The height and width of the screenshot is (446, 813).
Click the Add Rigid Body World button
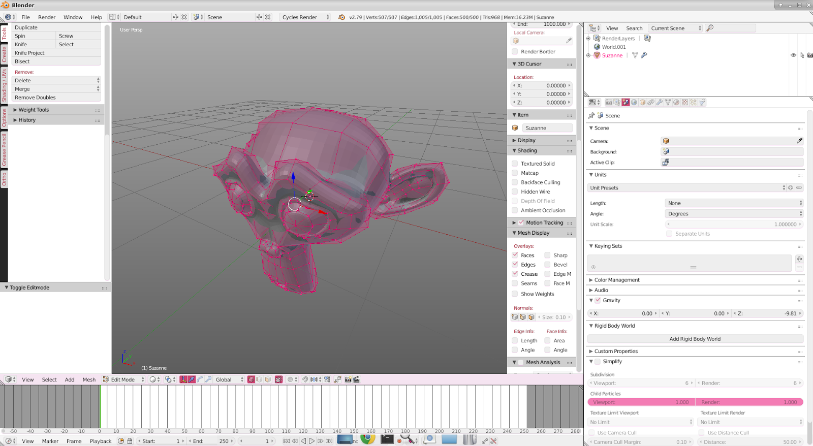[x=695, y=339]
